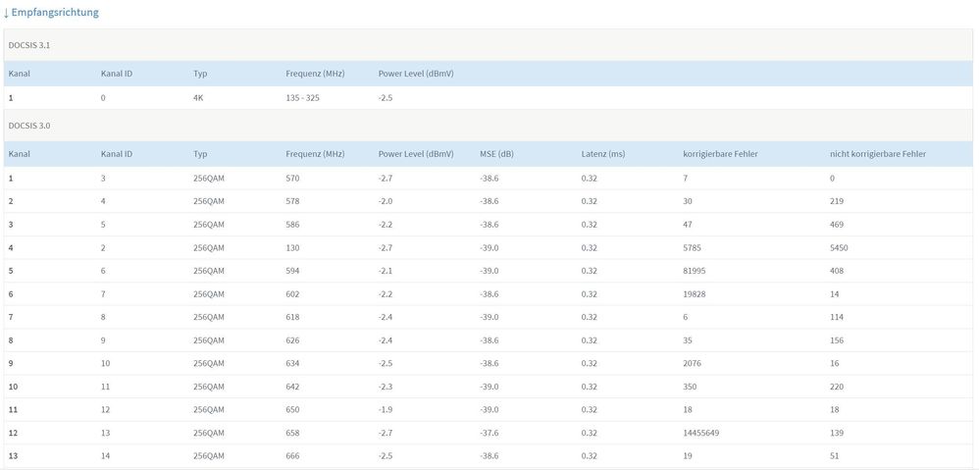
Task: Select the DOCSIS 3.1 section label
Action: (x=29, y=45)
